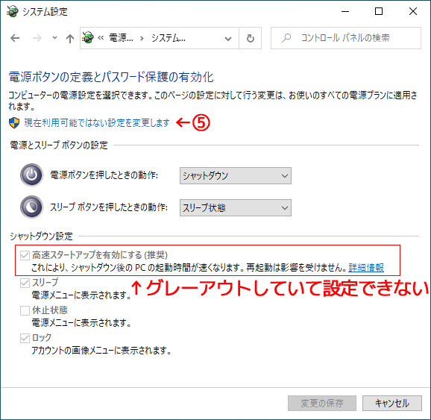Open the sleep button action dropdown
431x420 pixels.
pyautogui.click(x=236, y=207)
